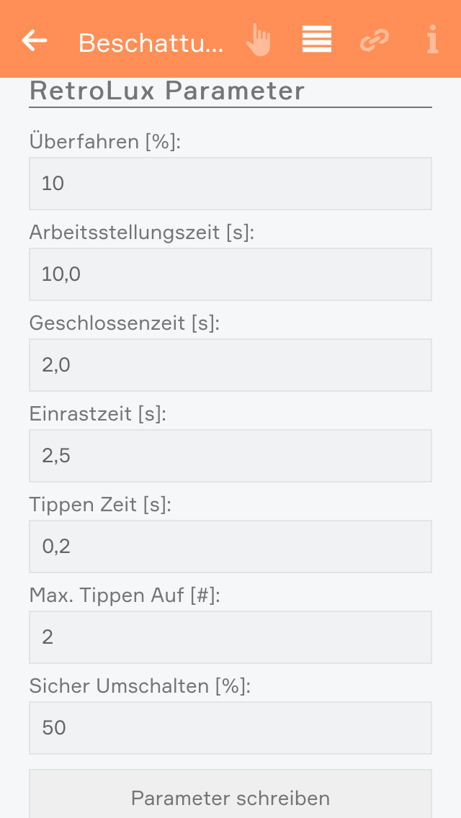The width and height of the screenshot is (461, 818).
Task: Click the 'Tippen Zeit [s]:' label
Action: (x=101, y=505)
